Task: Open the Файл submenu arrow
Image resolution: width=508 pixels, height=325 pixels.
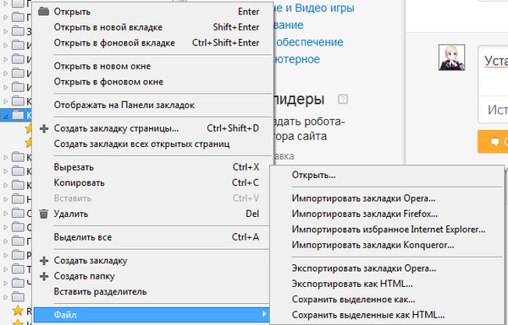Action: (x=264, y=314)
